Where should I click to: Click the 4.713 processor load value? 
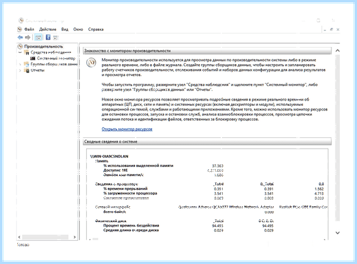click(x=319, y=193)
